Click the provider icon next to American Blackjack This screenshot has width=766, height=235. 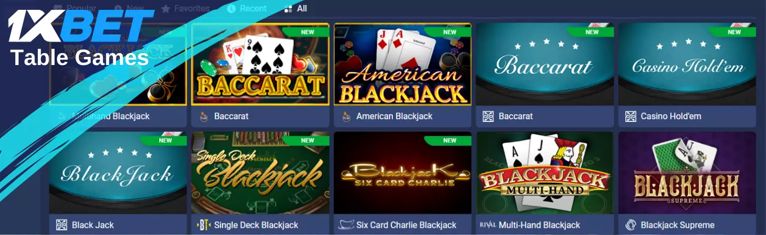346,116
